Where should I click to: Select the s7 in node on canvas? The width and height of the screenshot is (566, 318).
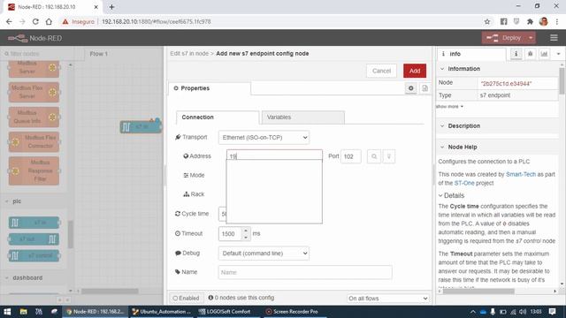pyautogui.click(x=141, y=127)
